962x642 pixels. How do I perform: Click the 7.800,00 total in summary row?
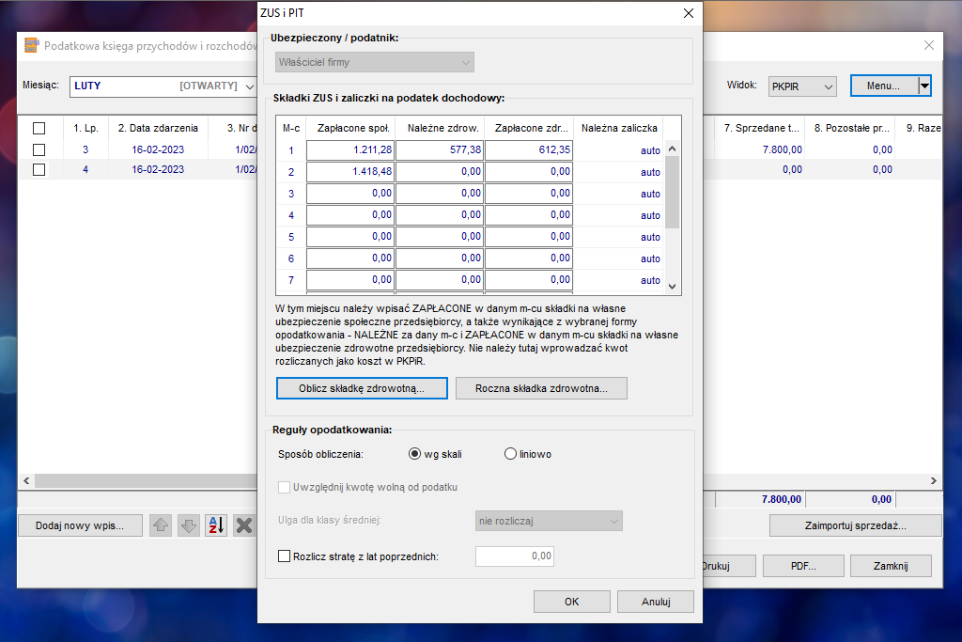[x=781, y=500]
